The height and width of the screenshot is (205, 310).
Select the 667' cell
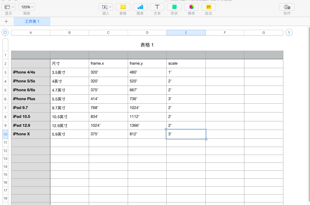coord(147,90)
